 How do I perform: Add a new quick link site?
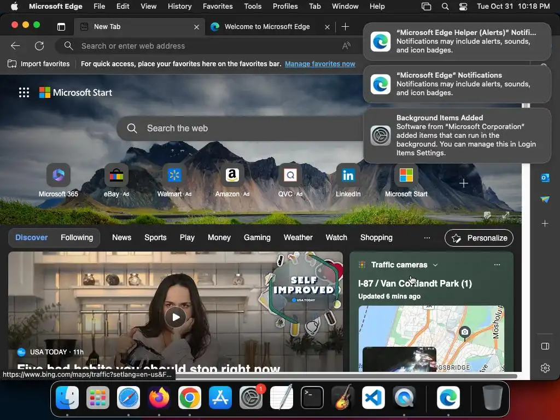coord(464,183)
